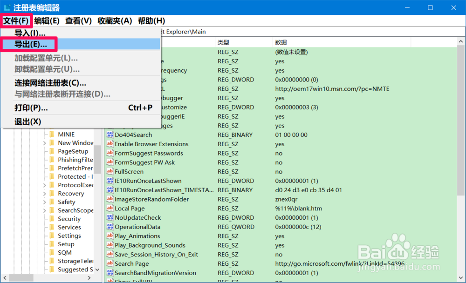Click the FormSuggest PW Ask string icon
The width and height of the screenshot is (466, 283).
click(110, 162)
